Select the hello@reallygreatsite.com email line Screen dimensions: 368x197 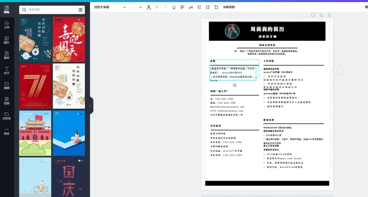(227, 107)
